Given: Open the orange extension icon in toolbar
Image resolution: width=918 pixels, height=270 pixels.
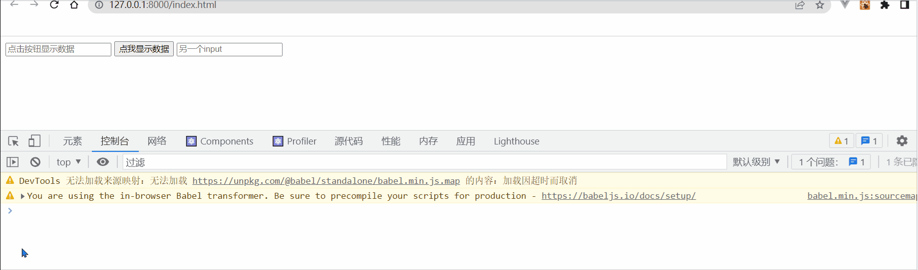Looking at the screenshot, I should pyautogui.click(x=865, y=5).
